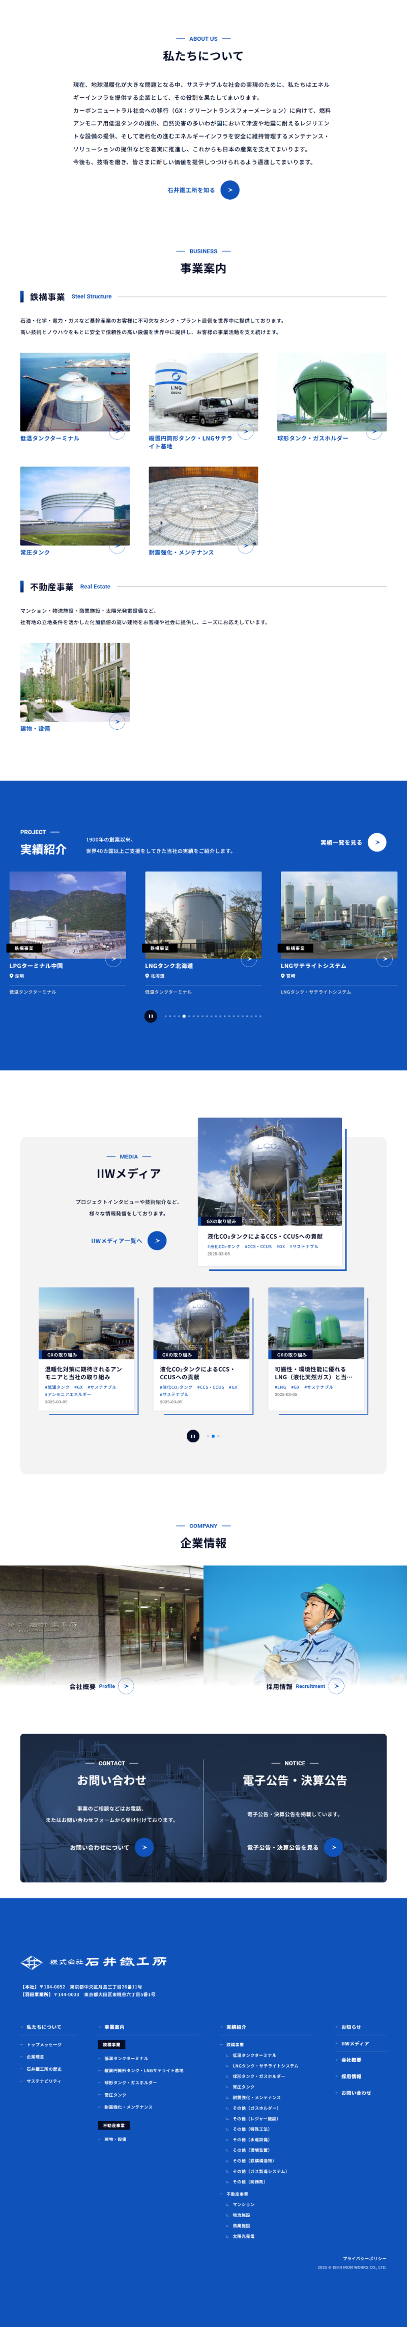The height and width of the screenshot is (2327, 407).
Task: Pause the IIWメディア article slider
Action: point(193,1436)
